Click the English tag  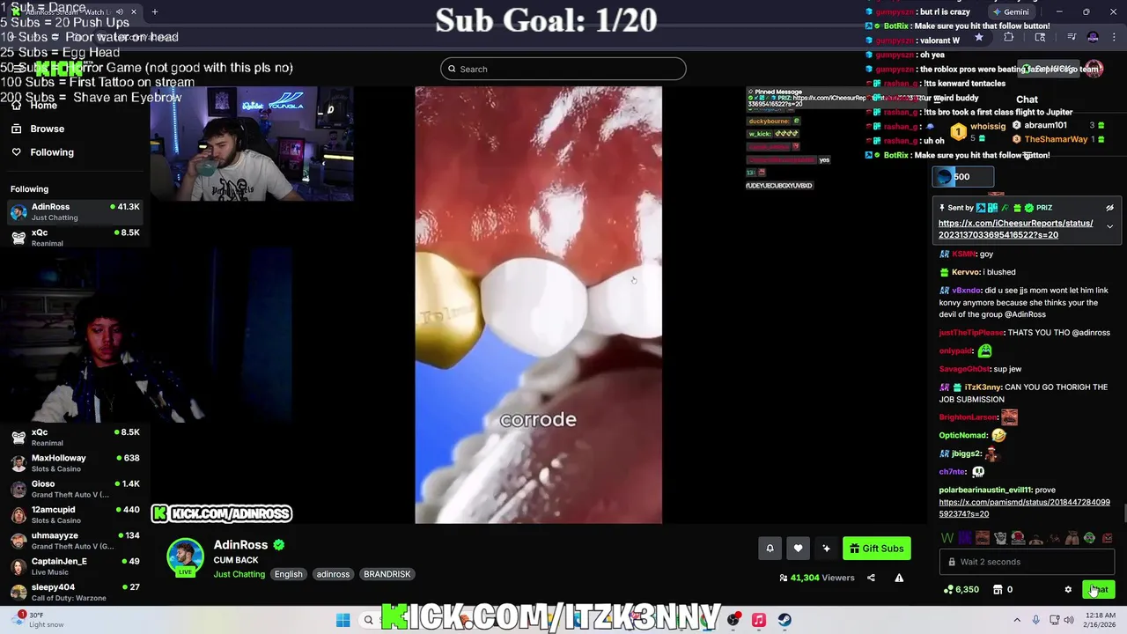[x=288, y=574]
